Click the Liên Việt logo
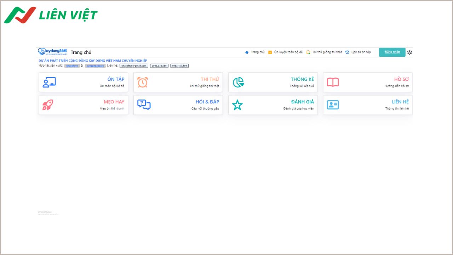 click(x=51, y=15)
